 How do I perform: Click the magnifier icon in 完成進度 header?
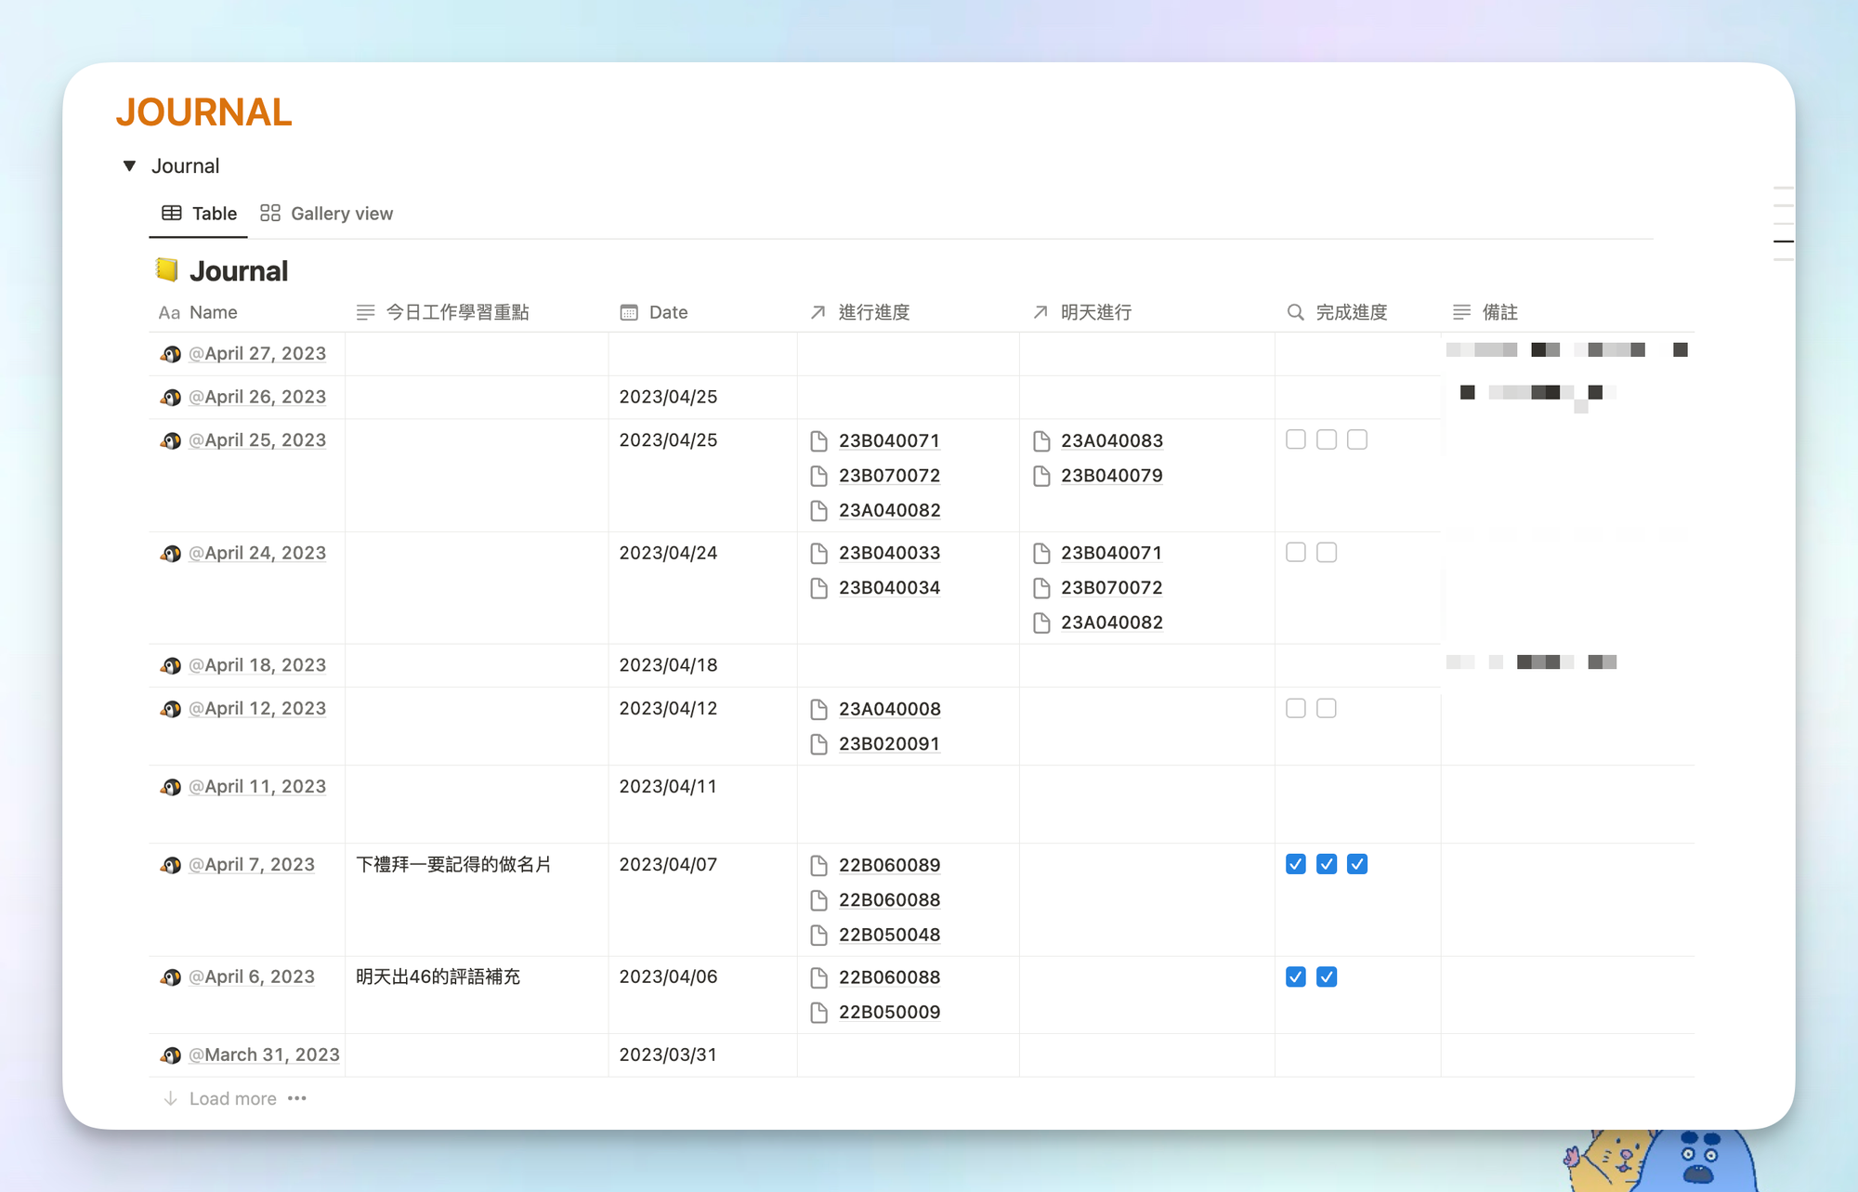pyautogui.click(x=1295, y=312)
